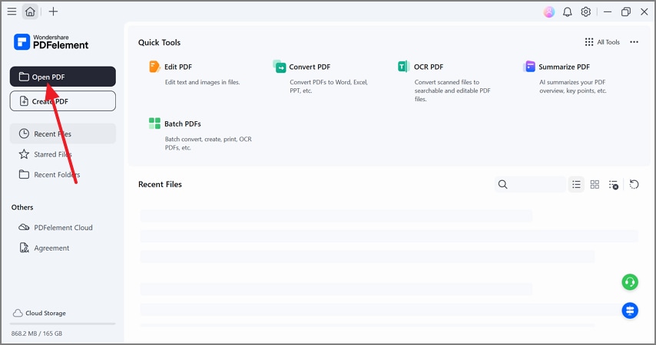Minimize the PDFelement window

click(608, 11)
